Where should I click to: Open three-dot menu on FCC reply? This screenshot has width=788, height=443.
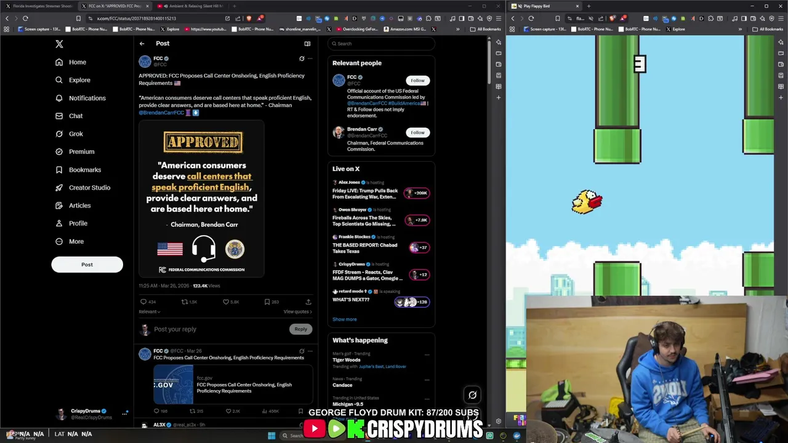click(x=310, y=351)
